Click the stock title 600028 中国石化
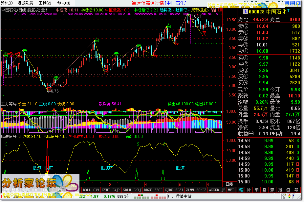The height and width of the screenshot is (202, 304). [268, 12]
